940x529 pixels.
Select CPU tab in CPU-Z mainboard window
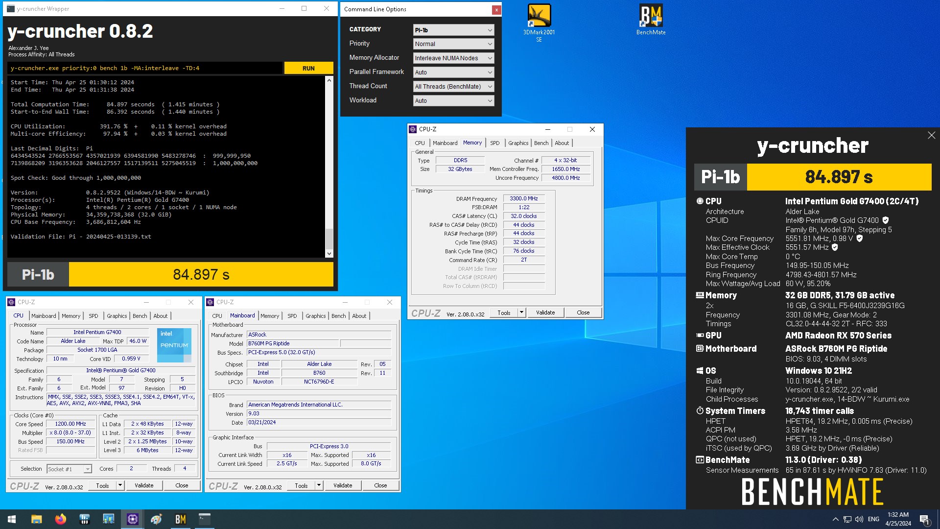coord(217,316)
